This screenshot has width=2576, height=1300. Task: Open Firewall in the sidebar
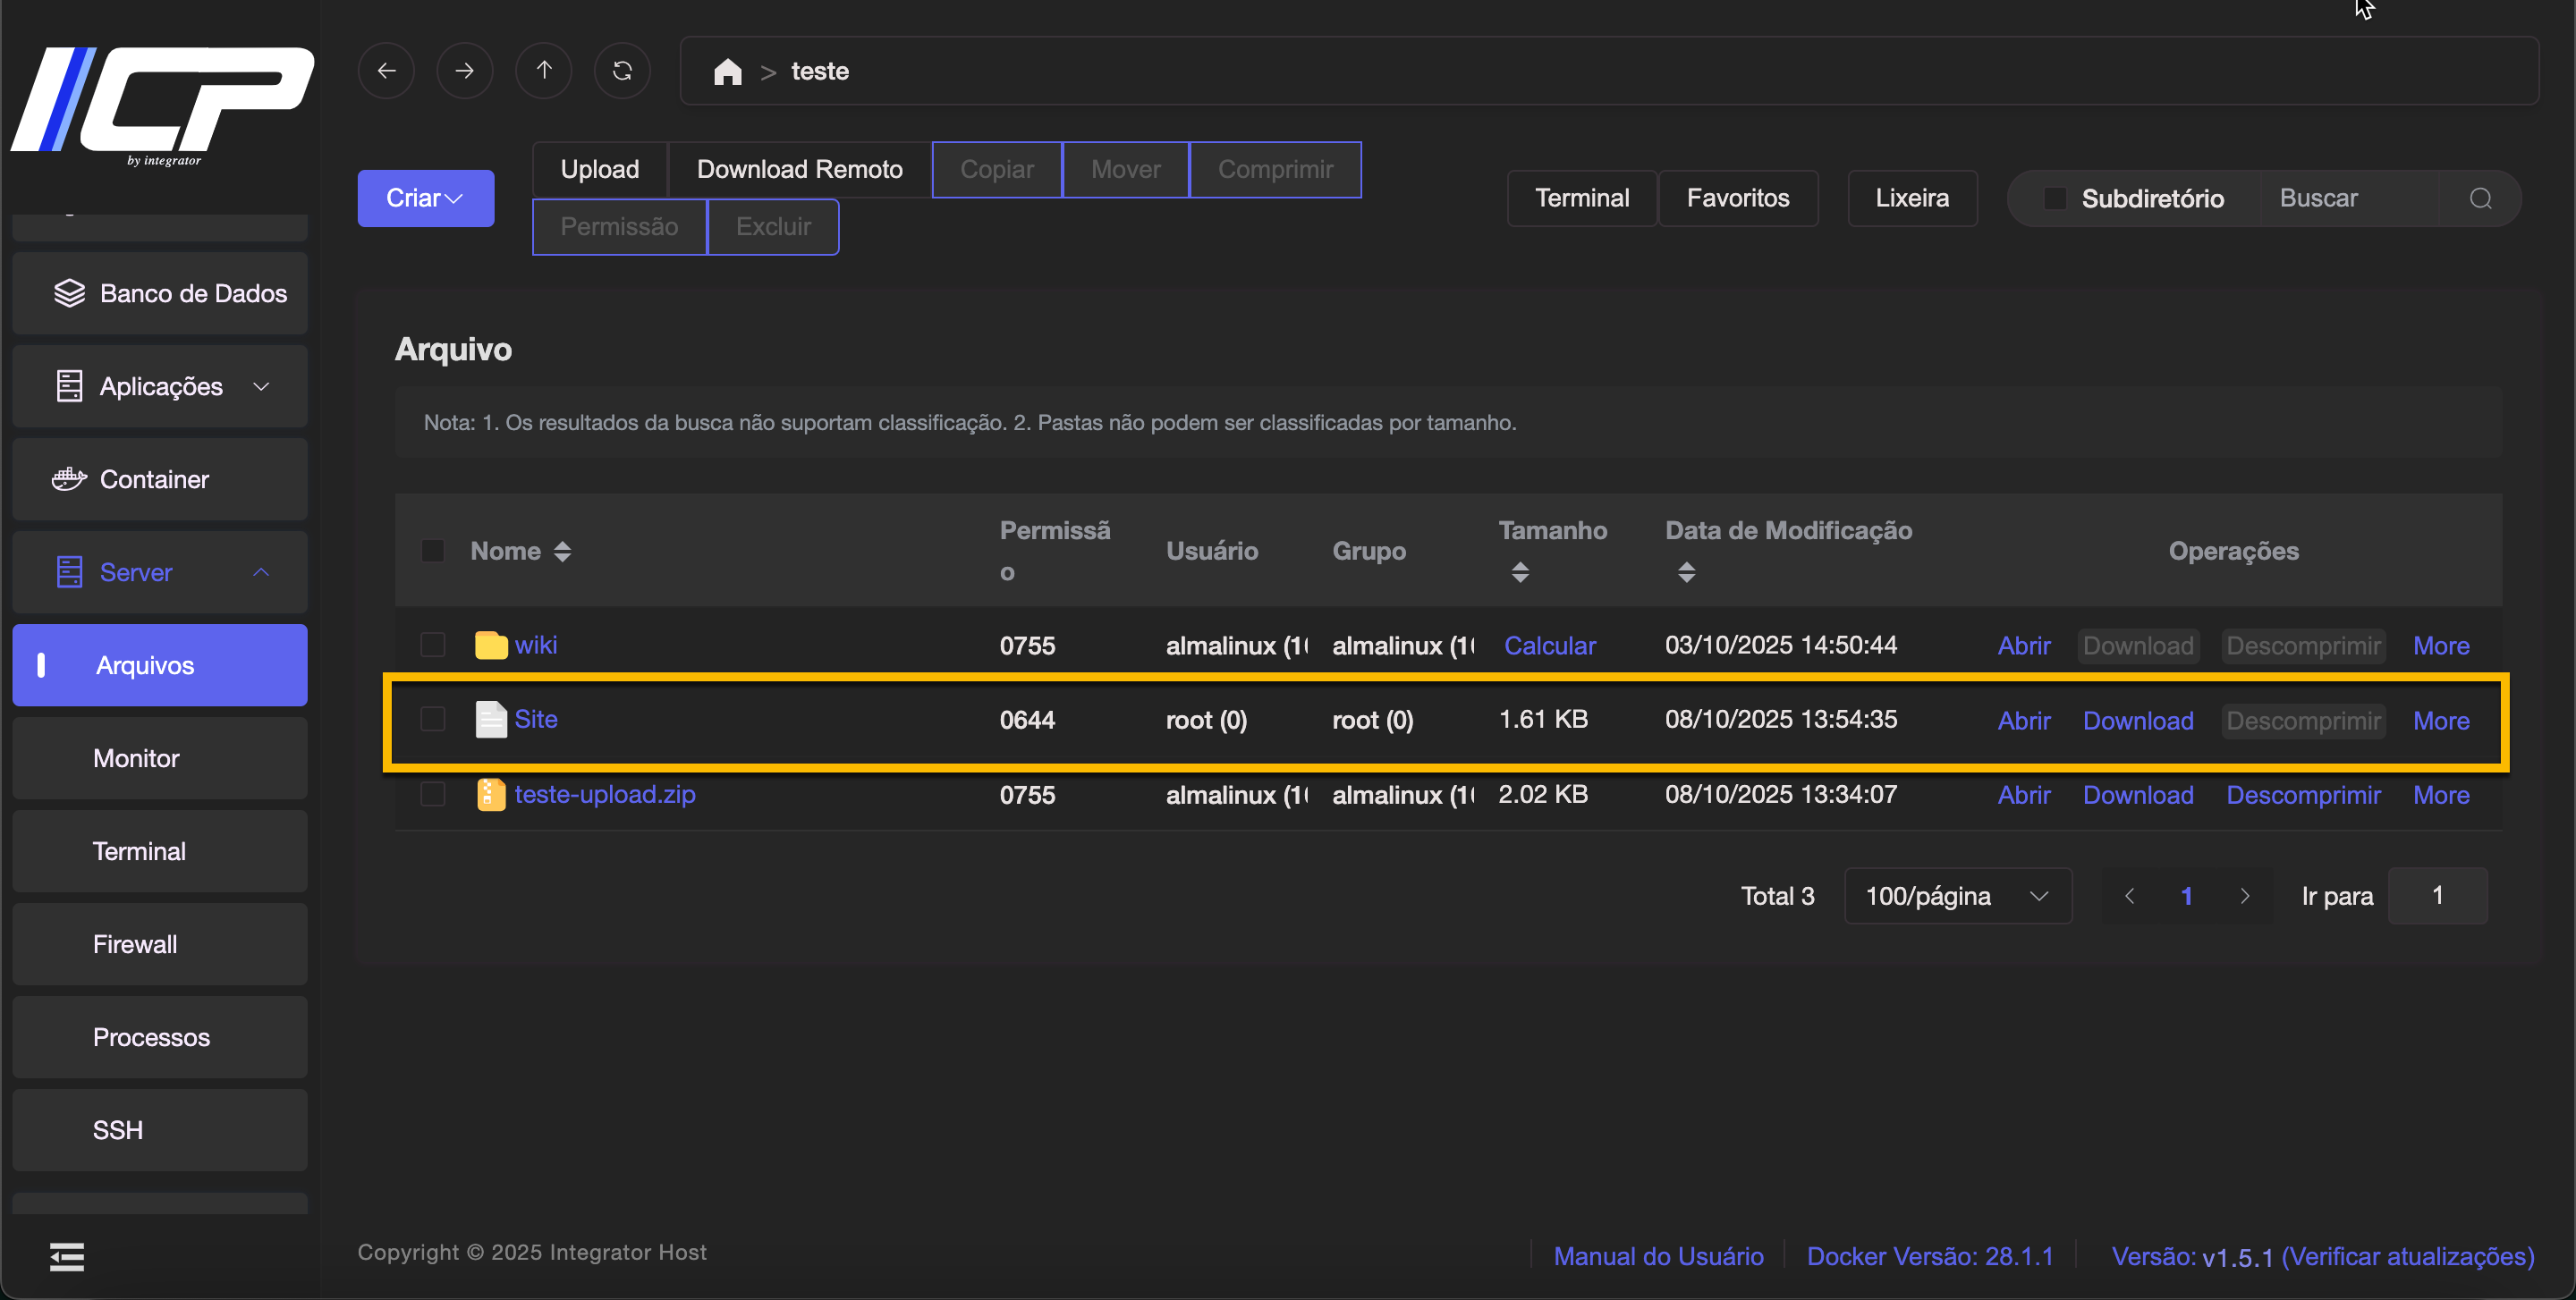(135, 944)
